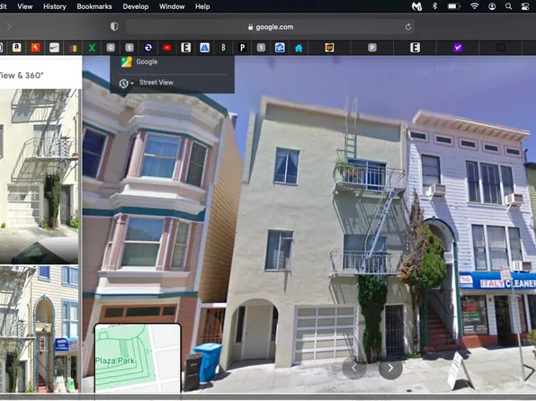Screen dimensions: 536x401
Task: Open the View menu
Action: click(25, 6)
